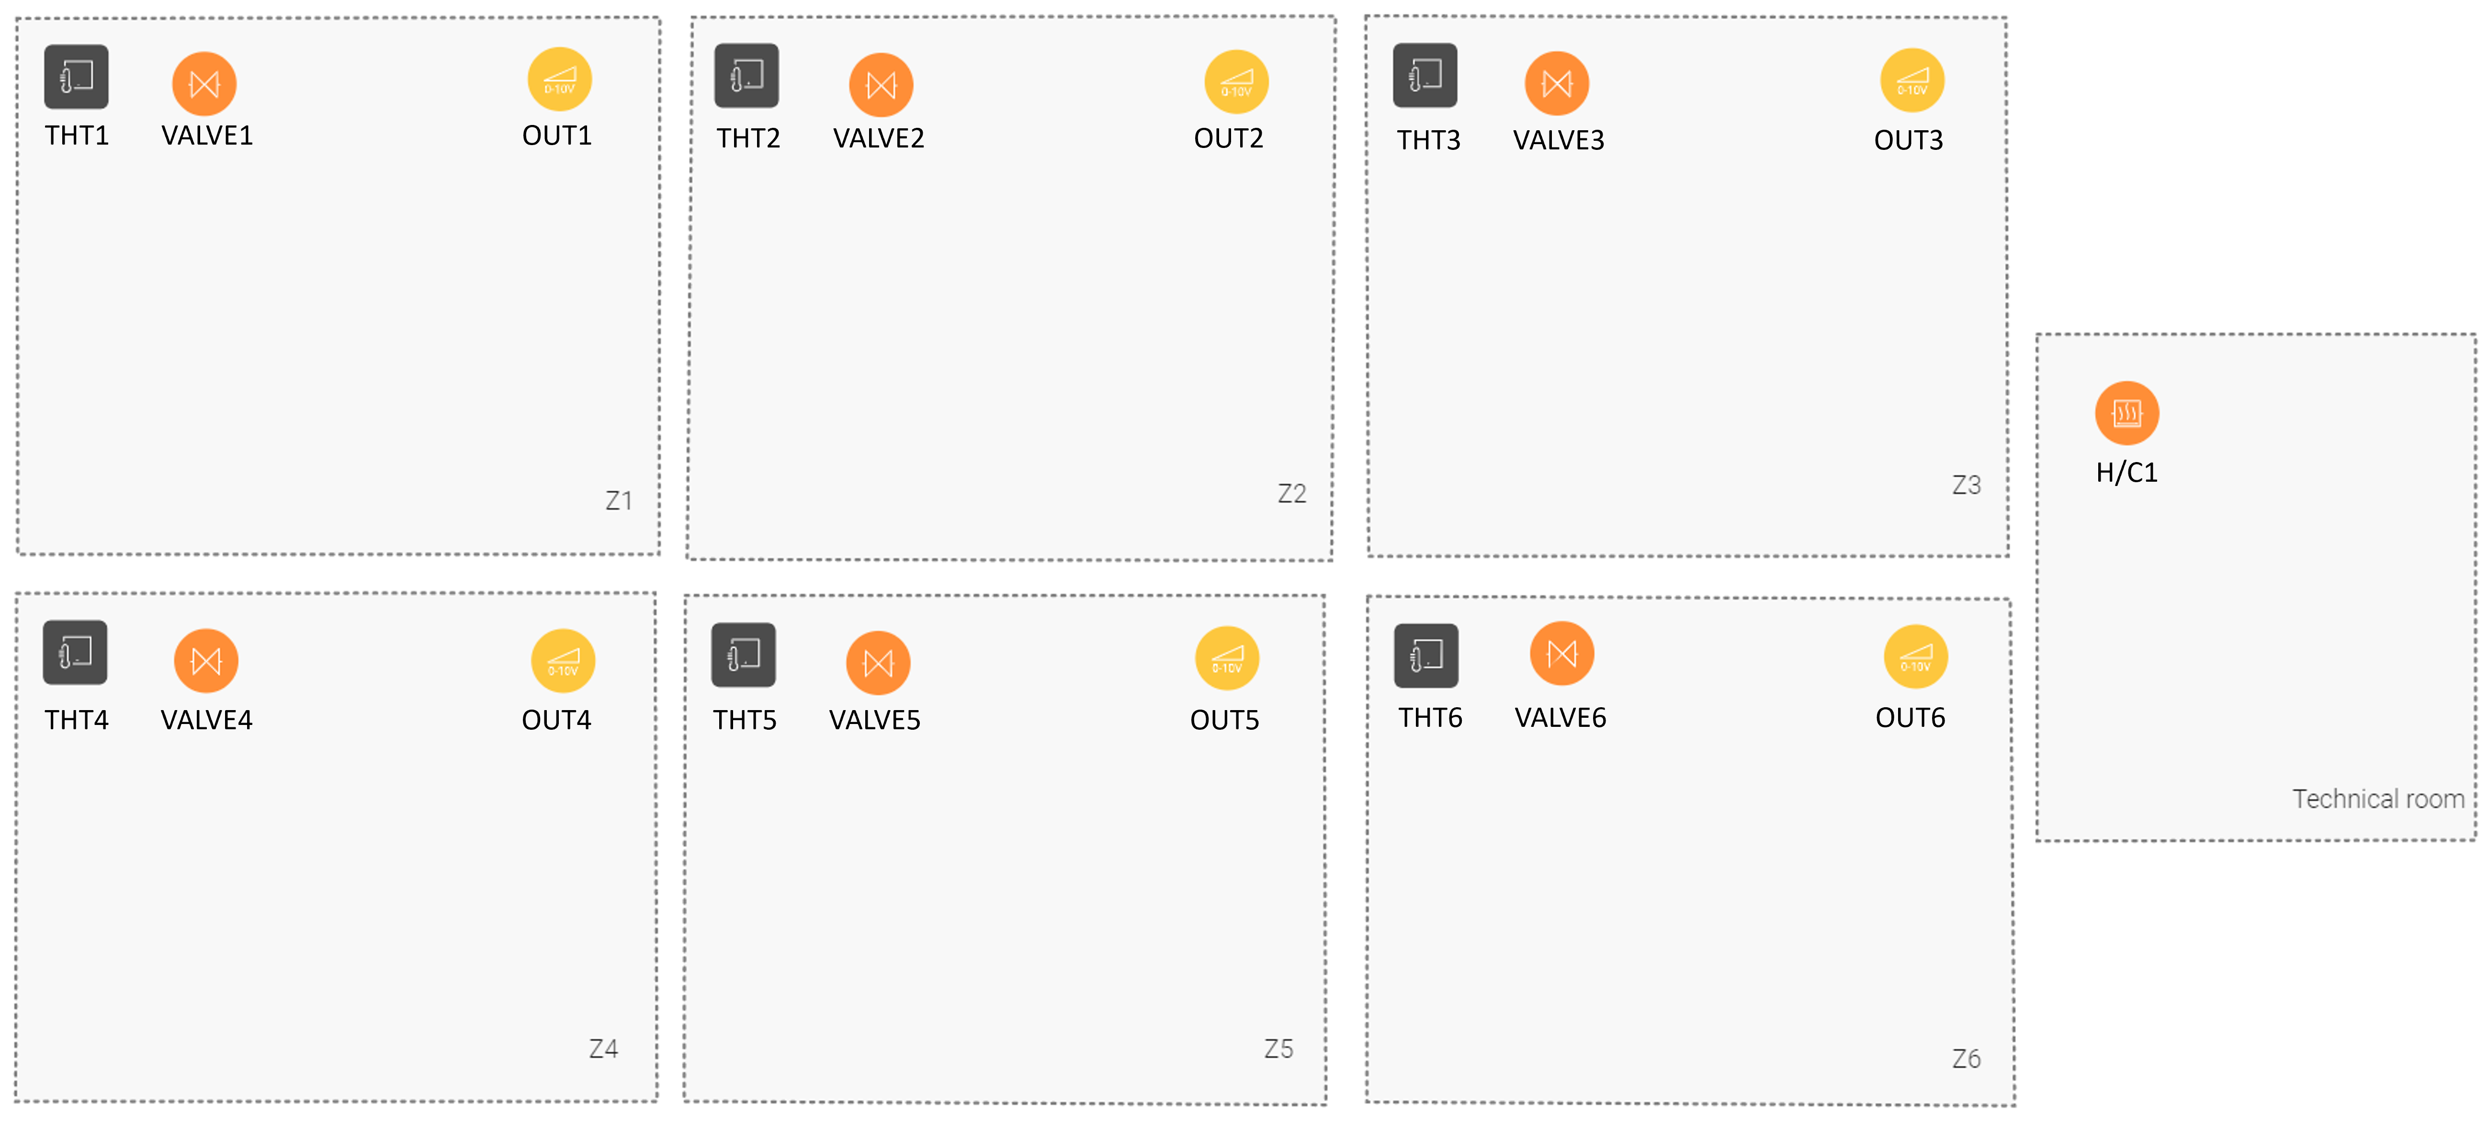Select the THT4 thermostat icon

(x=75, y=652)
